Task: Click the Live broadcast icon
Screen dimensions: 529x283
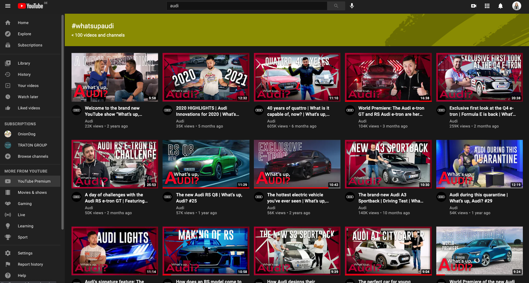Action: tap(8, 215)
